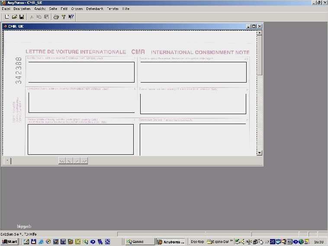Viewport: 328px width, 246px height.
Task: Click the last blue quick launch icon
Action: [x=107, y=242]
